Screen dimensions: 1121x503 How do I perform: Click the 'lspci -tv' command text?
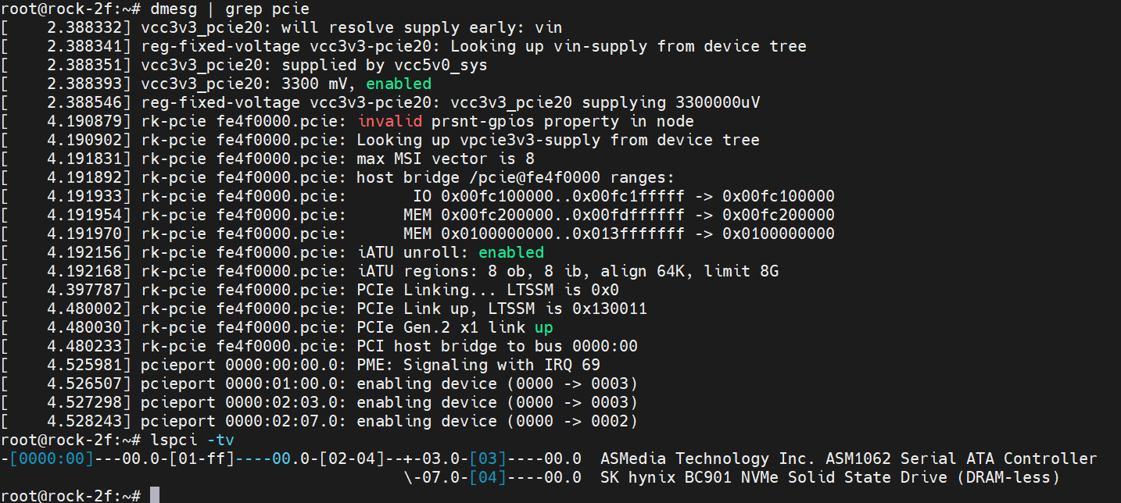click(x=192, y=440)
